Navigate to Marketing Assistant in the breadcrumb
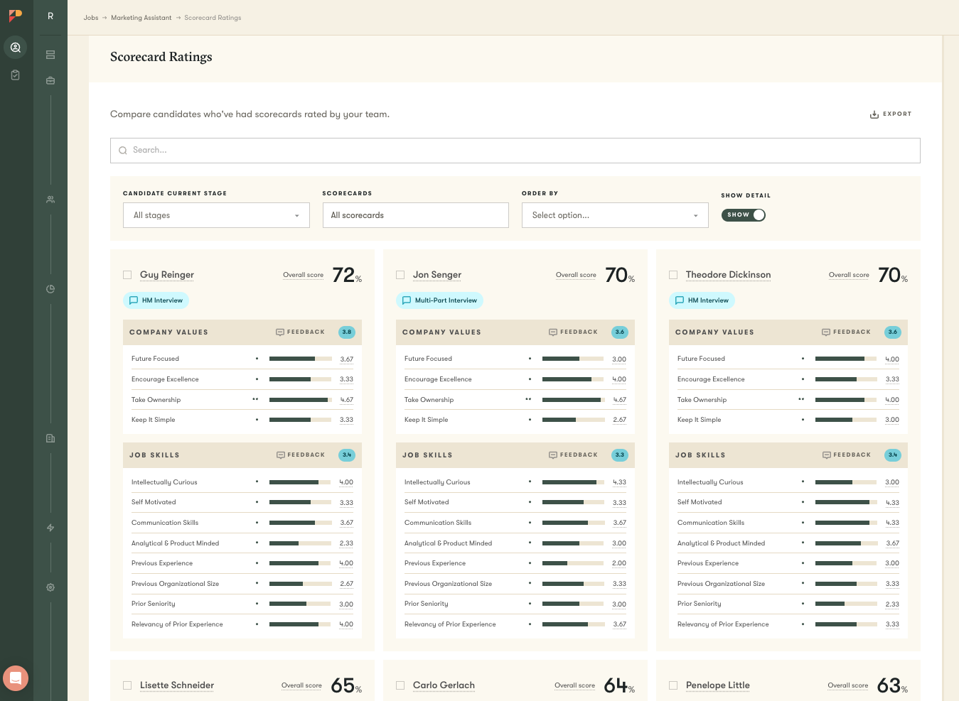 click(x=141, y=18)
